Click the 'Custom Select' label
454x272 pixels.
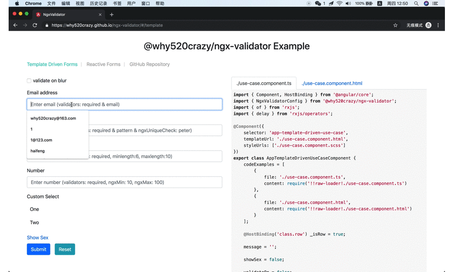[x=43, y=197]
